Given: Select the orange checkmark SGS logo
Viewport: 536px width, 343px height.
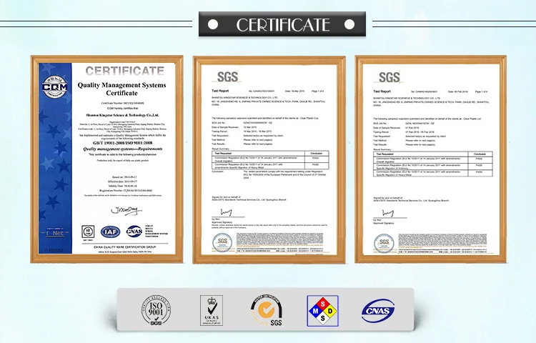Looking at the screenshot, I should coord(267,310).
